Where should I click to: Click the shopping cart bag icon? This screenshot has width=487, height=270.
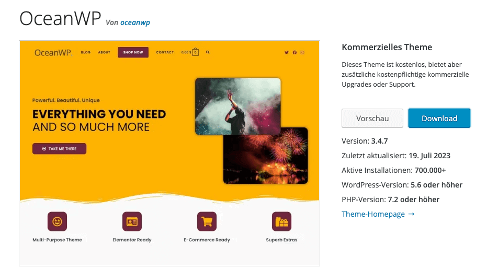[x=195, y=52]
